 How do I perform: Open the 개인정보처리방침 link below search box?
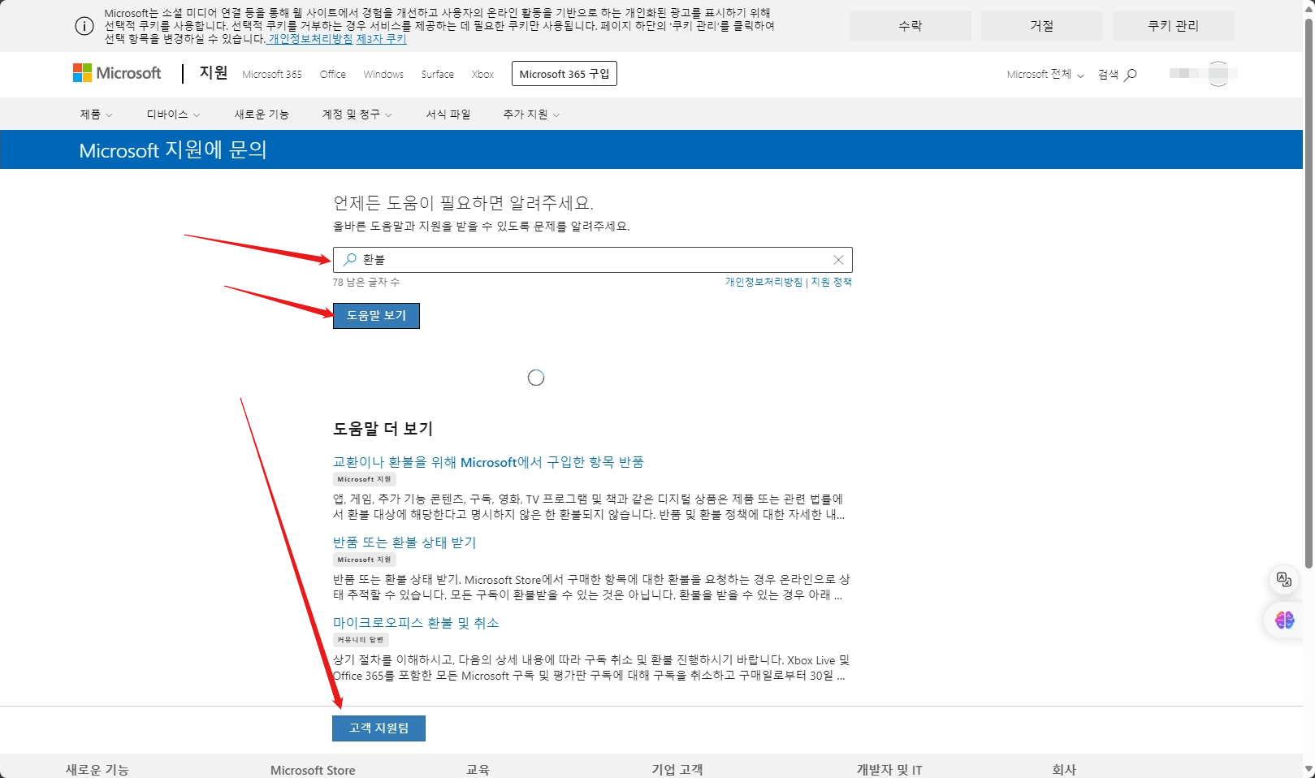pos(763,282)
